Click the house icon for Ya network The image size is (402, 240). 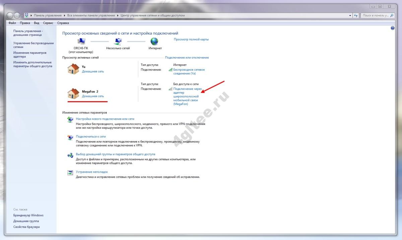coord(73,69)
